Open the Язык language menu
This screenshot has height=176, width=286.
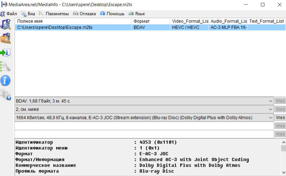click(x=137, y=14)
